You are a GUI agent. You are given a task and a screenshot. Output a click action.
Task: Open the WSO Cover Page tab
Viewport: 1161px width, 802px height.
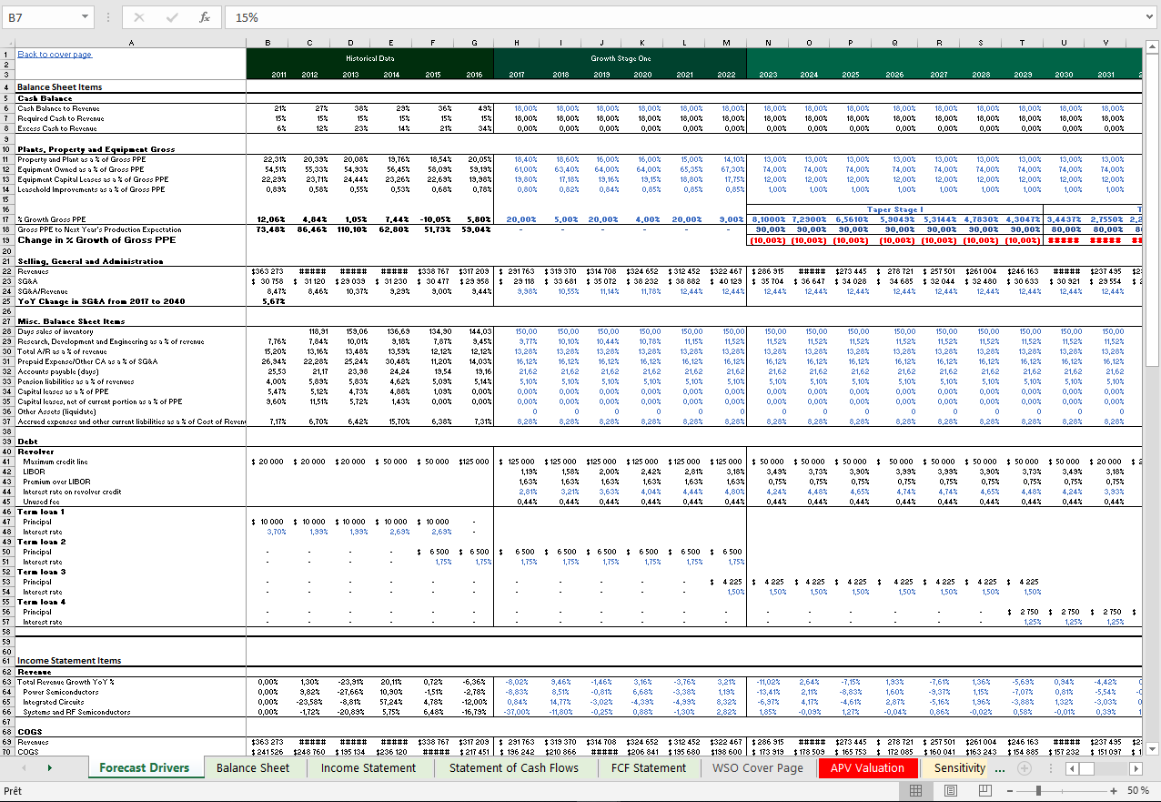click(758, 767)
